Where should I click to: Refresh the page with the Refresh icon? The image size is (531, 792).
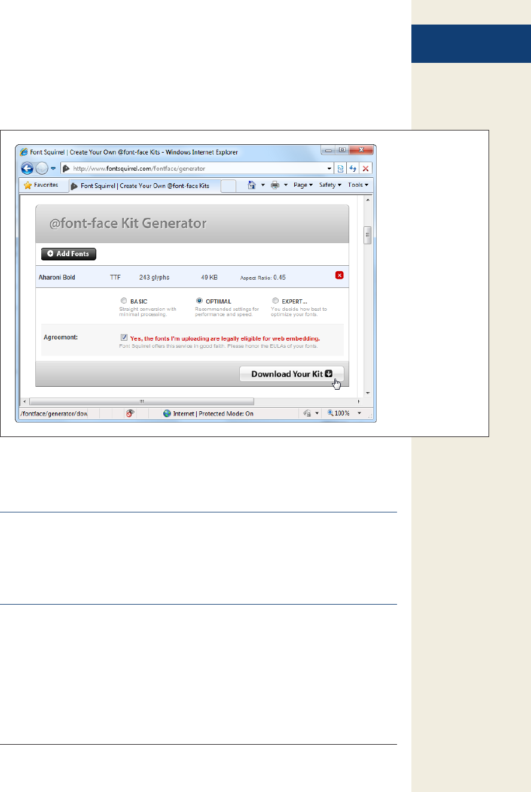353,169
